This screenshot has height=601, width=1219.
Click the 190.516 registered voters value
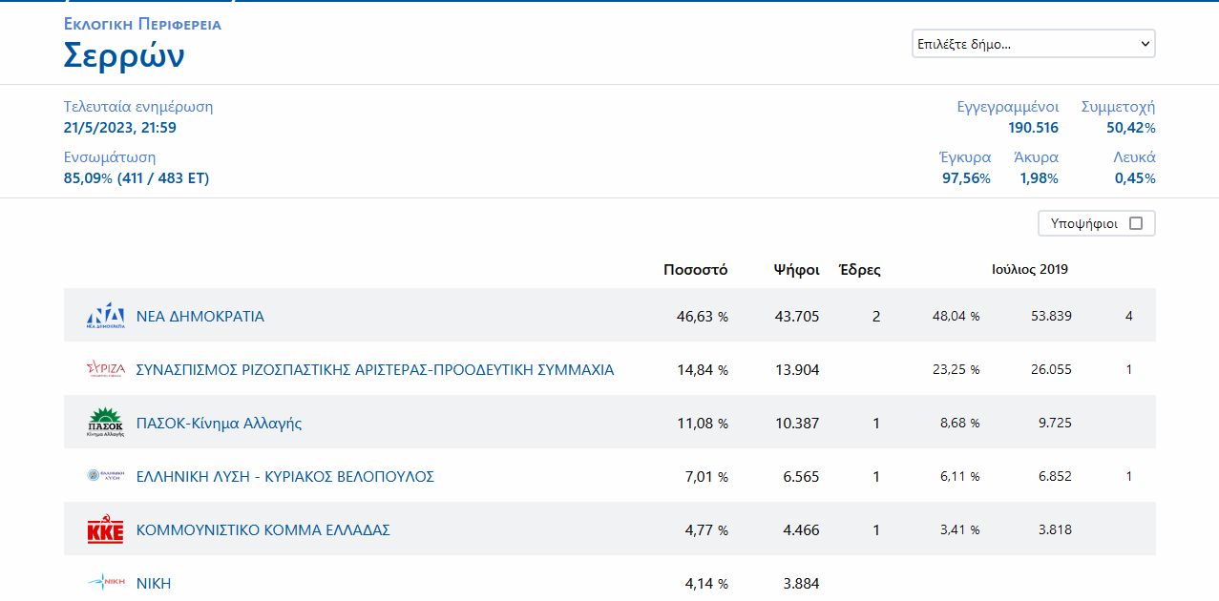tap(1033, 128)
